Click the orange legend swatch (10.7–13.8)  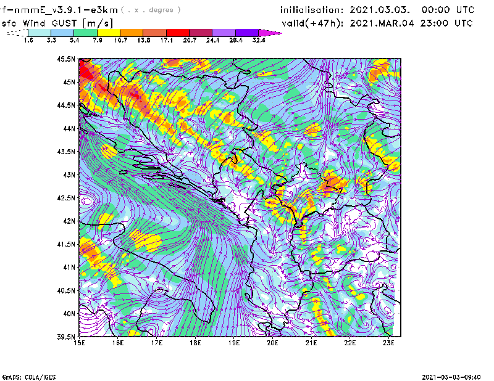(x=132, y=33)
